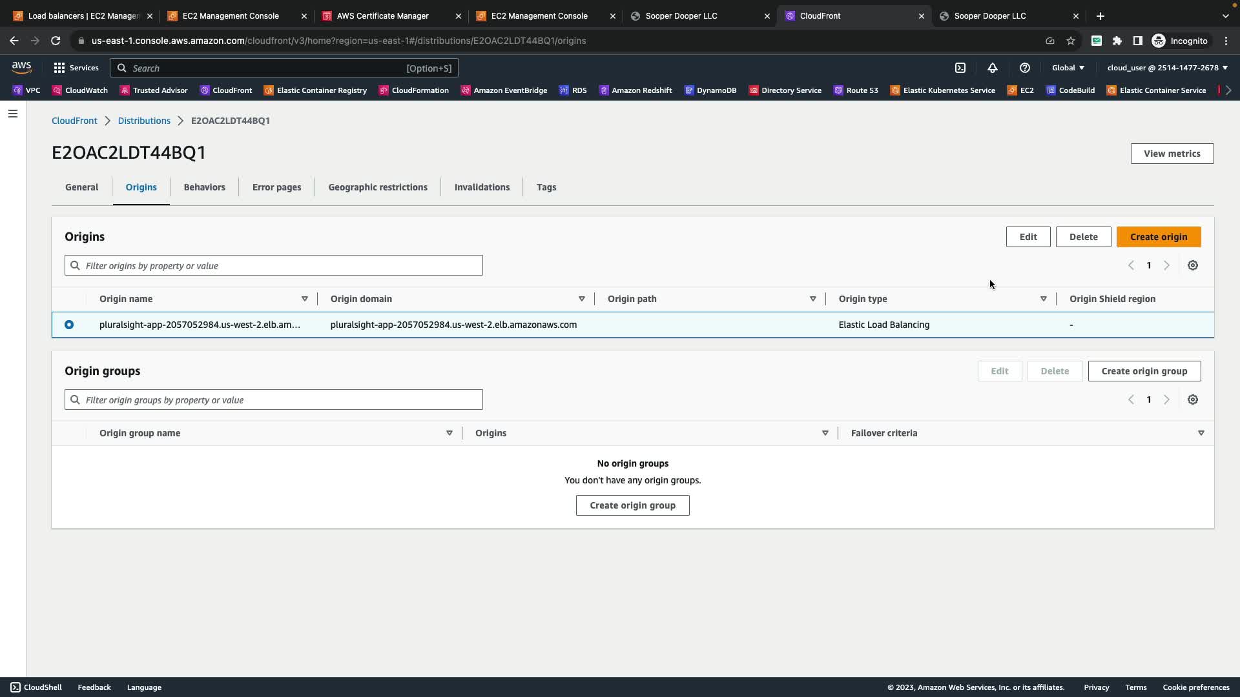1240x697 pixels.
Task: Open the help question mark icon
Action: 1025,68
